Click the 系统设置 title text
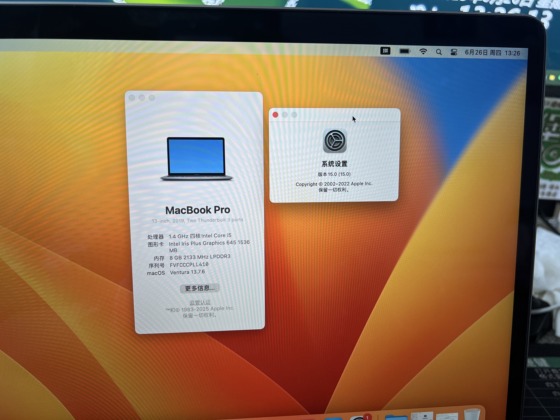Viewport: 560px width, 420px height. [x=335, y=164]
